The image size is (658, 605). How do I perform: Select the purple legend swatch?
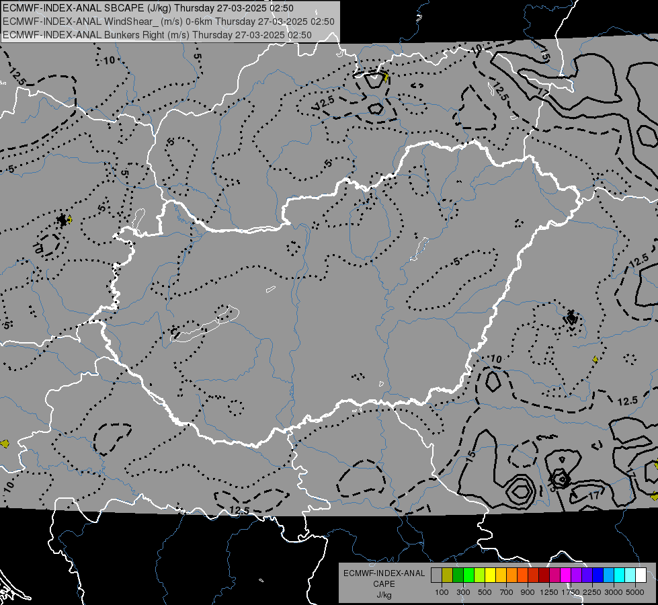[577, 575]
